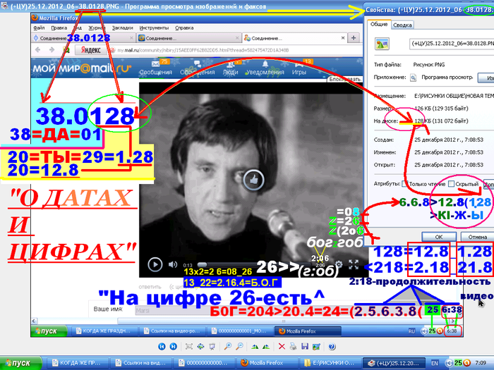Screen dimensions: 494x370
Task: Click the PNG file type icon in Properties
Action: click(x=382, y=44)
